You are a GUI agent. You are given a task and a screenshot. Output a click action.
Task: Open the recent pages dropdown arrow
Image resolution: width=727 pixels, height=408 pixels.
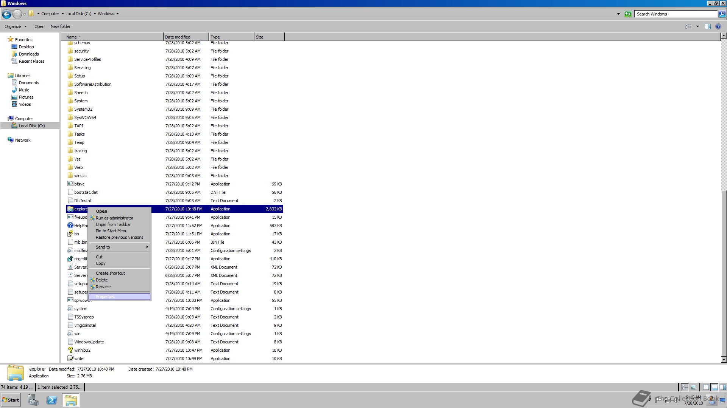point(25,14)
